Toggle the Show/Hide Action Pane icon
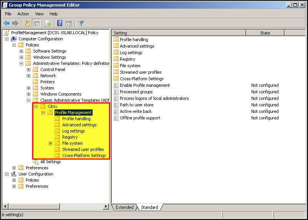Viewport: 308px width, 220px height. pyautogui.click(x=69, y=23)
